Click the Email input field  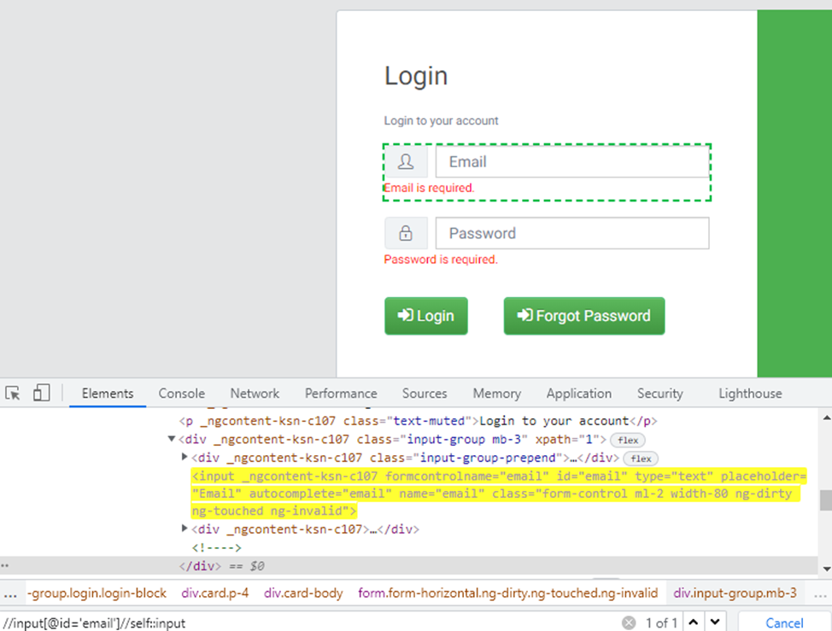572,161
